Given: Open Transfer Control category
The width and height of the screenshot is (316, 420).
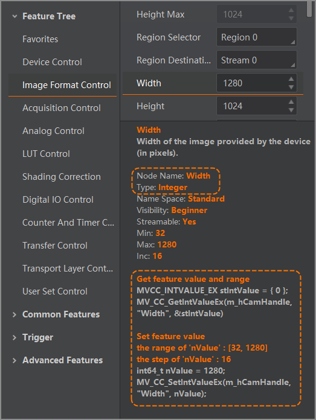Looking at the screenshot, I should pos(55,246).
